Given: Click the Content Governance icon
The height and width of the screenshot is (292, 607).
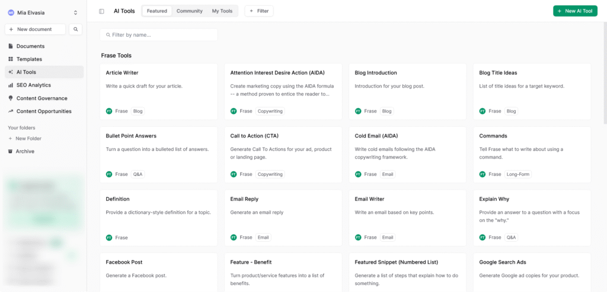Looking at the screenshot, I should pos(11,98).
